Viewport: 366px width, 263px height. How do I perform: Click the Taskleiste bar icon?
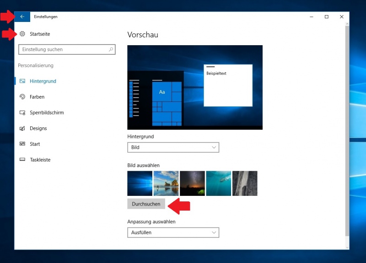[22, 159]
